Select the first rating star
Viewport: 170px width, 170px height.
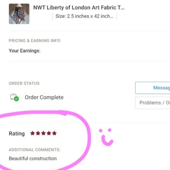[33, 133]
